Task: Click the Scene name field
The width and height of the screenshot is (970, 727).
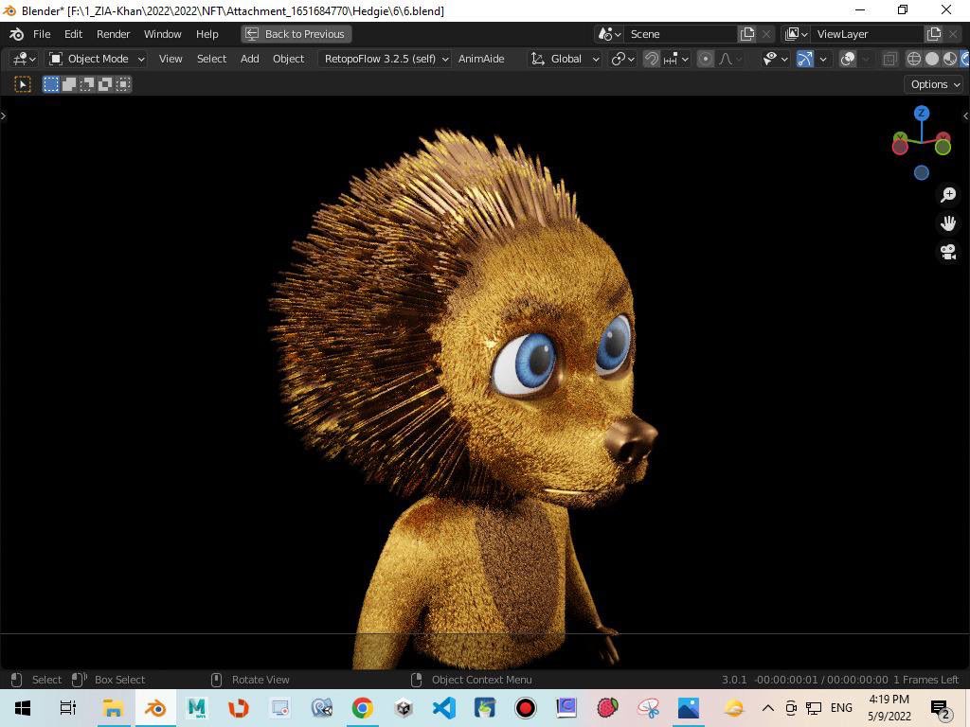Action: pos(680,34)
